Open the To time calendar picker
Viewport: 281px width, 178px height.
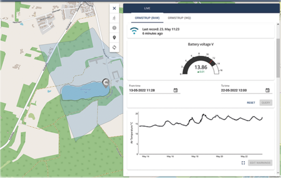[267, 90]
